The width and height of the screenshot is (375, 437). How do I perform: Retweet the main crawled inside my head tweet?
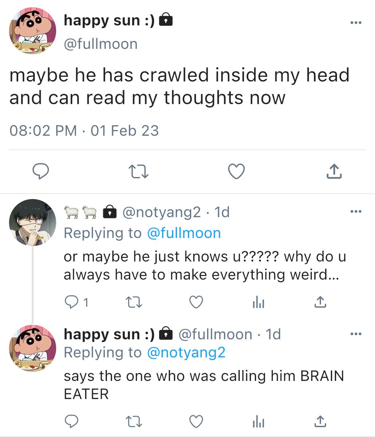(140, 171)
